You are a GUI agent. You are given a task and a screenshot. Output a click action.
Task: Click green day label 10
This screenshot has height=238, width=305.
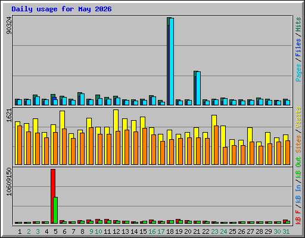click(98, 231)
